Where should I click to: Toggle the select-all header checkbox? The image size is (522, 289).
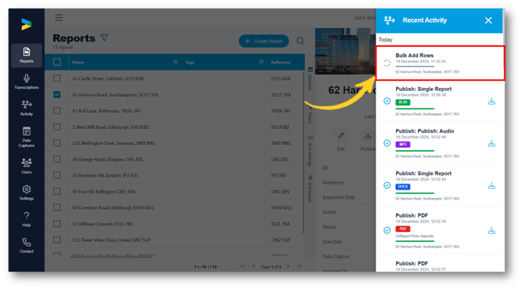pos(57,62)
